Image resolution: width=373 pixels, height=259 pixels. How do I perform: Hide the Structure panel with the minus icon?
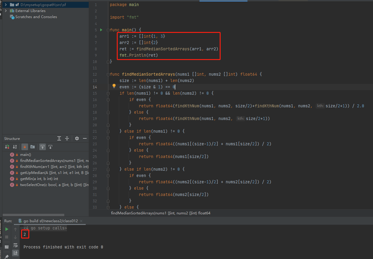[85, 138]
